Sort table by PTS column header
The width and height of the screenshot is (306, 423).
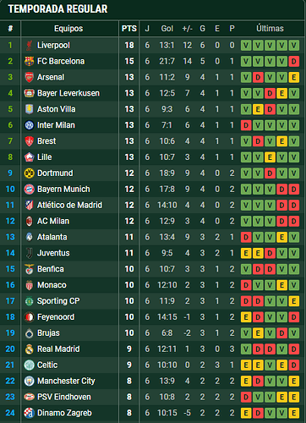pos(129,29)
